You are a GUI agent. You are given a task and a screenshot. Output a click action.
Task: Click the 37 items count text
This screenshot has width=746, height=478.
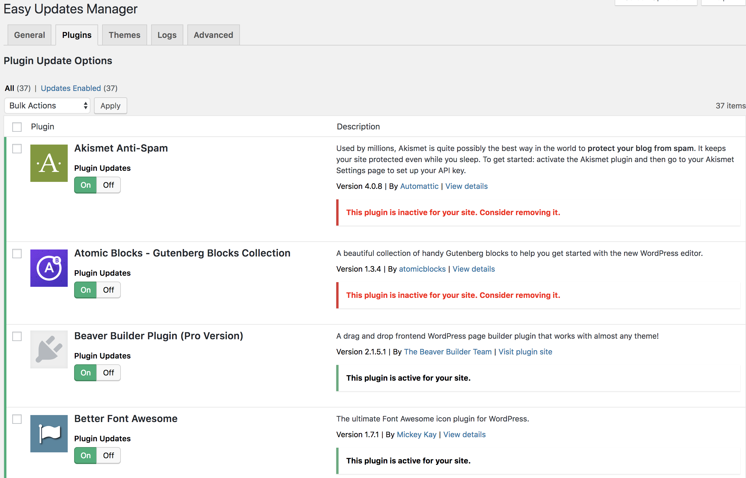[x=731, y=106]
